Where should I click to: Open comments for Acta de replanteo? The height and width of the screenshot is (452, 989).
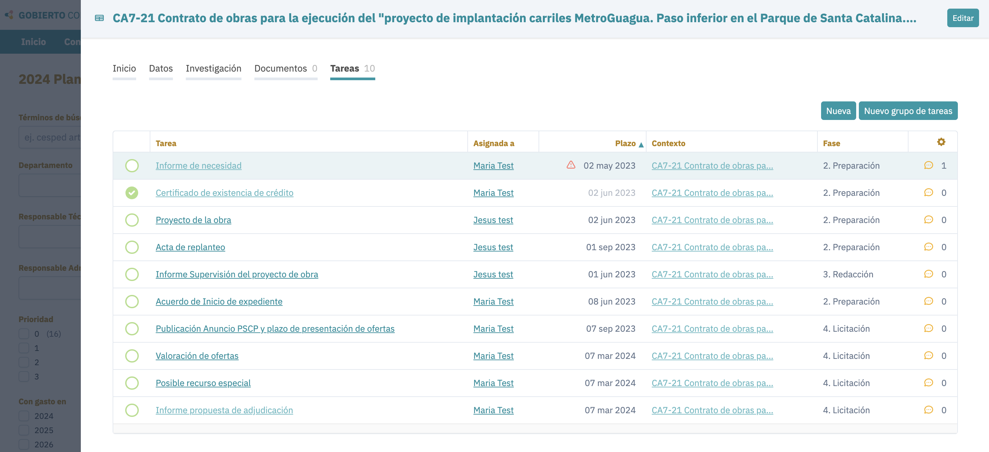928,247
